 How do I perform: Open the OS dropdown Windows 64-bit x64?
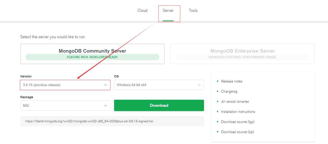pos(159,85)
